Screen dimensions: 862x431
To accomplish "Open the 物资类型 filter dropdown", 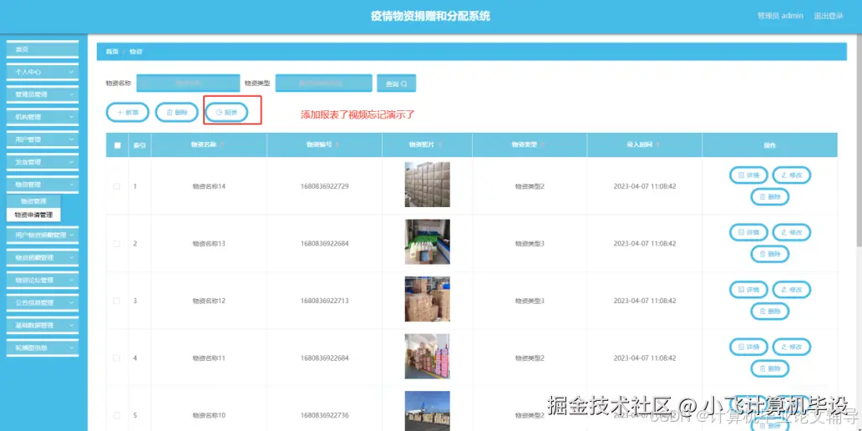I will pos(324,83).
